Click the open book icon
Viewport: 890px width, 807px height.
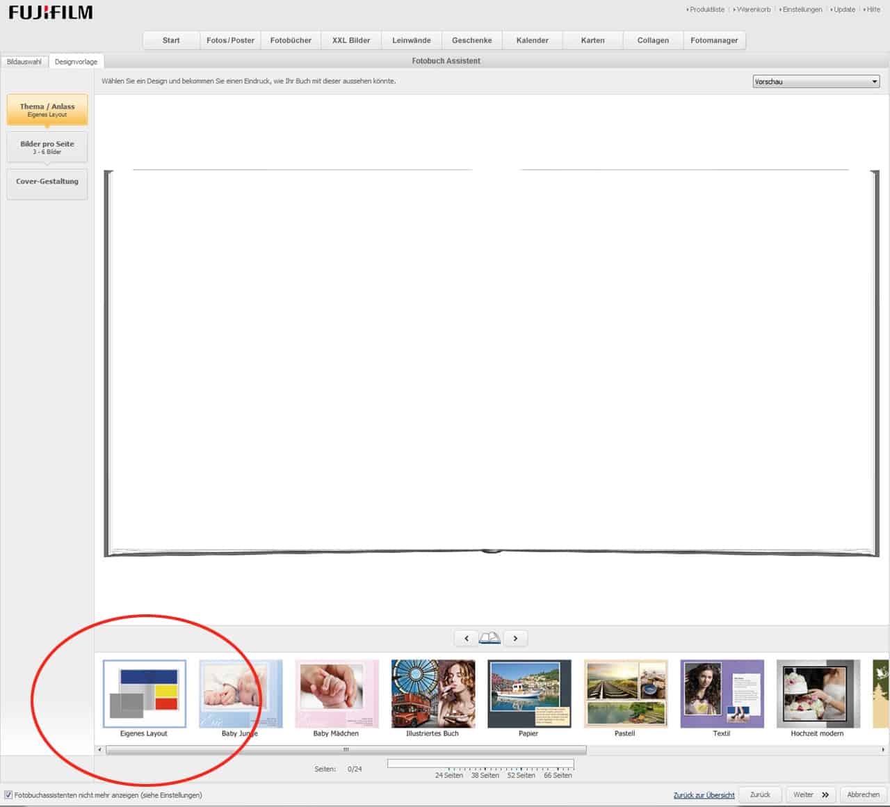(x=490, y=638)
